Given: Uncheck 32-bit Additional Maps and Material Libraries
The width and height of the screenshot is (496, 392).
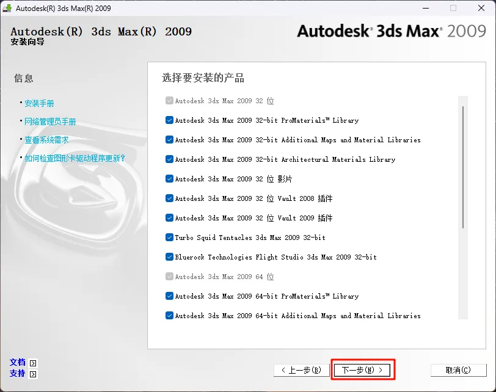Looking at the screenshot, I should pos(169,140).
